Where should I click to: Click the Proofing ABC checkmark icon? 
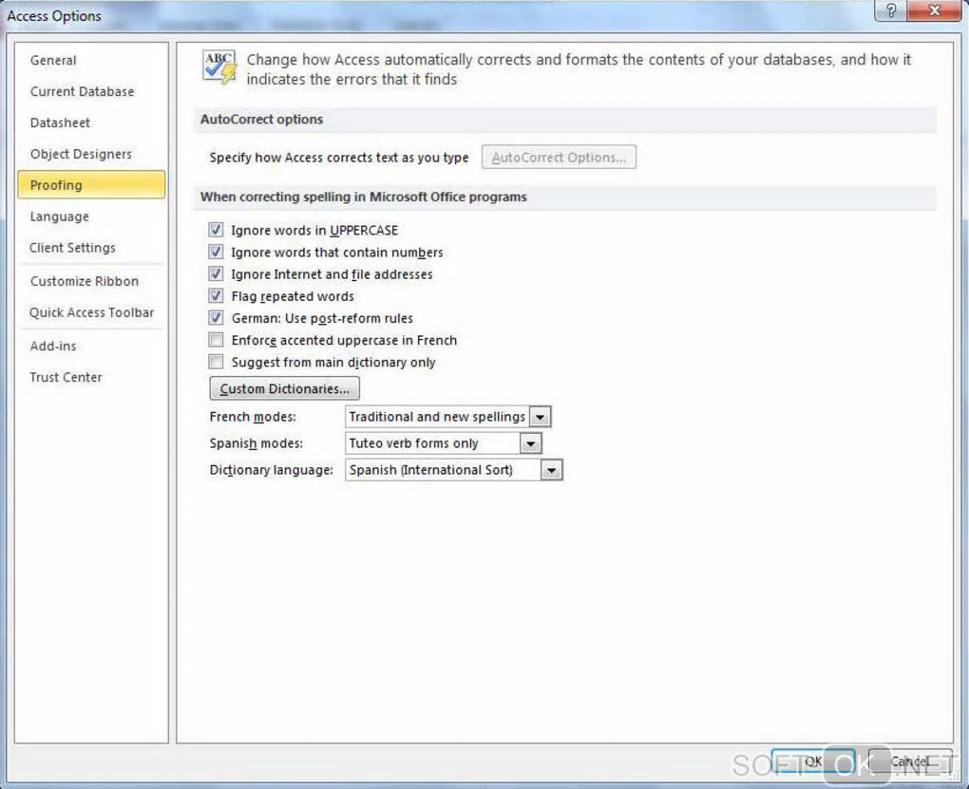[219, 66]
